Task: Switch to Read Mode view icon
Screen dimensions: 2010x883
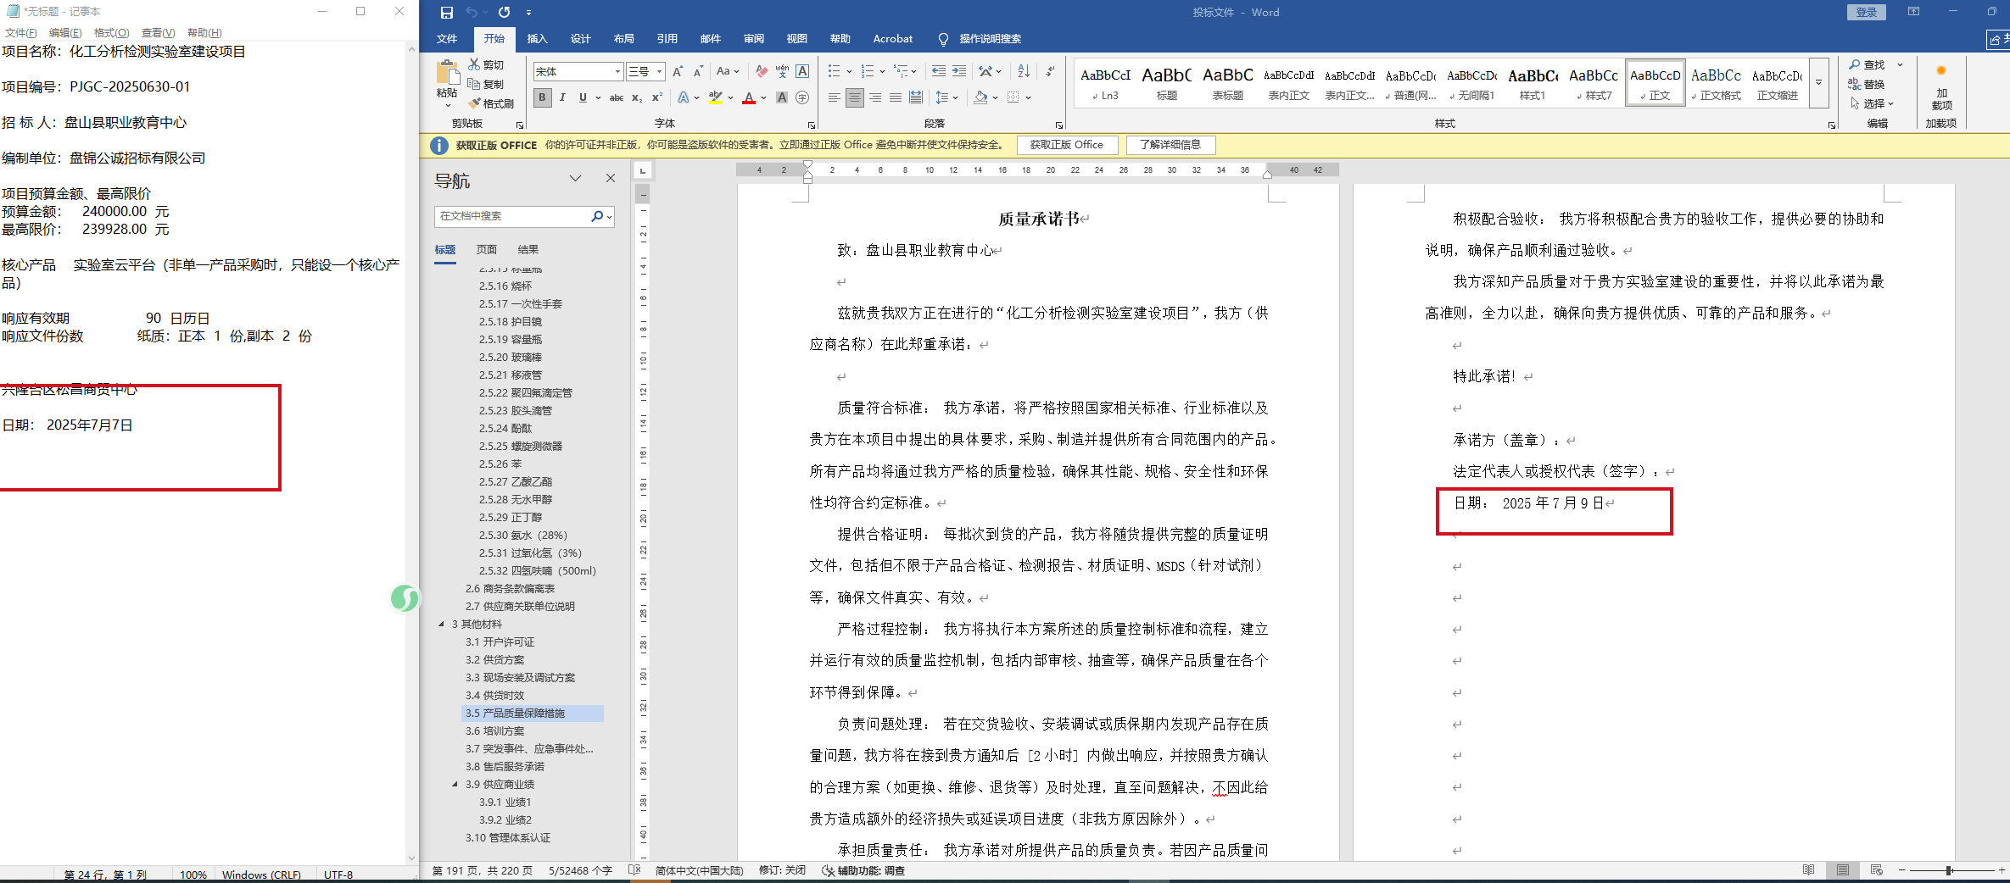Action: [x=1808, y=870]
